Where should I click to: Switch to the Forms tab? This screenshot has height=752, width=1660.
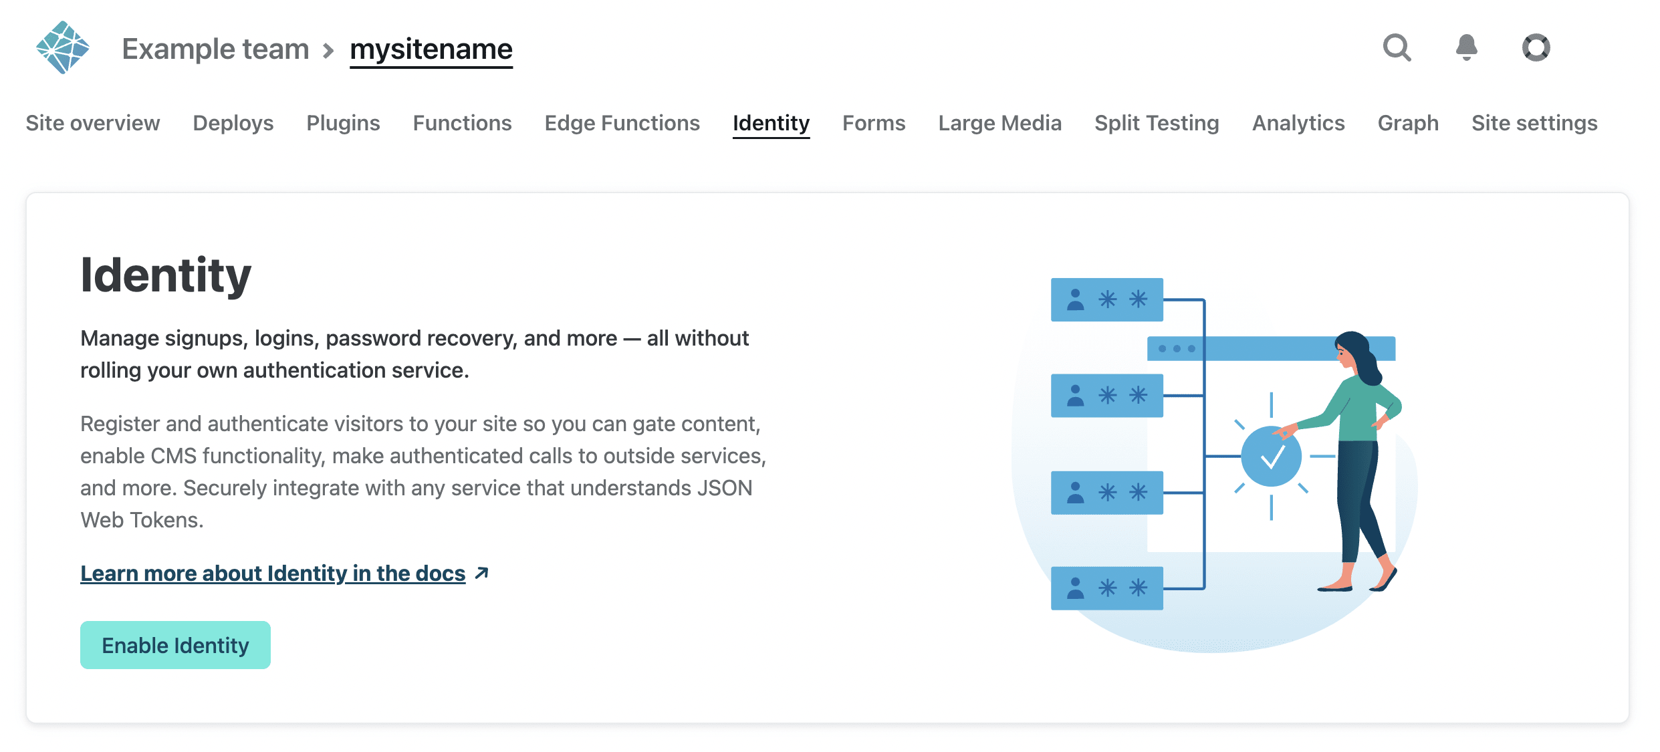[874, 123]
